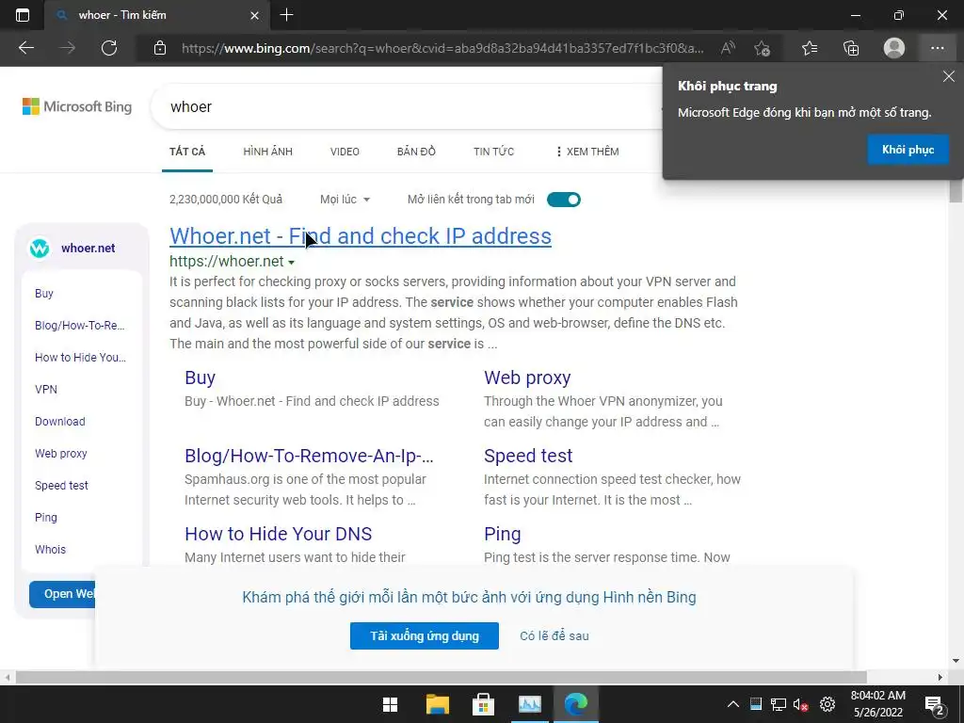Screen dimensions: 964x723
Task: Open the browser profile avatar
Action: 894,48
